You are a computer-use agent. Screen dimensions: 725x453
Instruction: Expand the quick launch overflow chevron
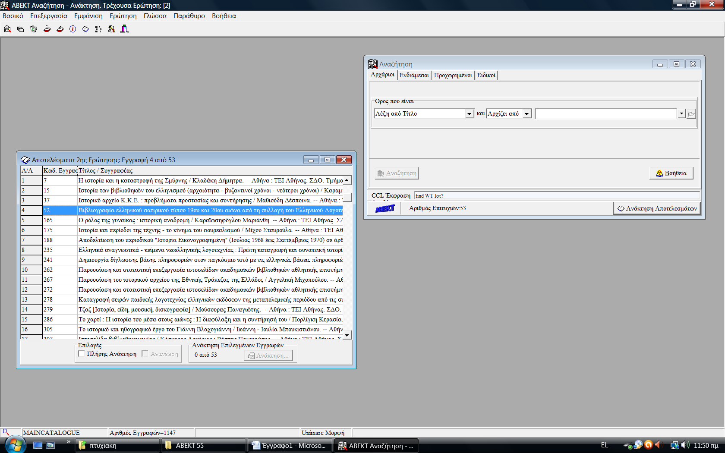point(68,441)
